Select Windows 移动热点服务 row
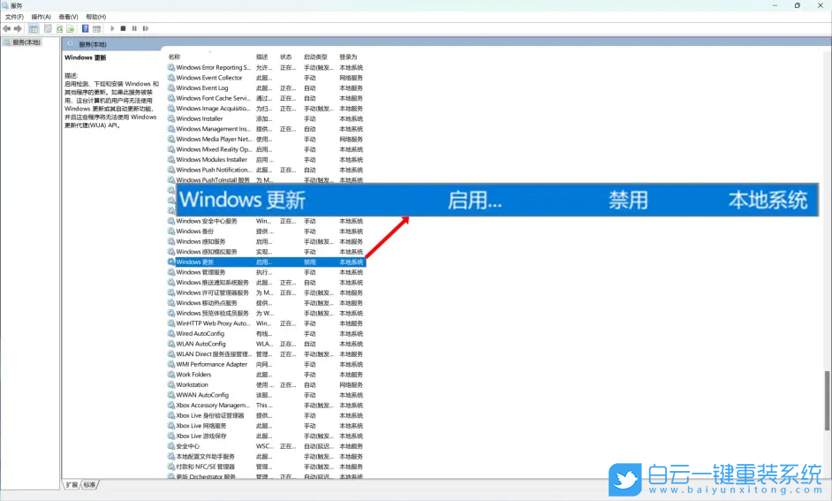The image size is (832, 501). point(267,302)
